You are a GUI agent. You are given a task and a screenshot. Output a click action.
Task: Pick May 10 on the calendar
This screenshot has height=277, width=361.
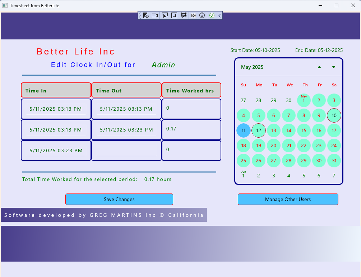(x=334, y=115)
